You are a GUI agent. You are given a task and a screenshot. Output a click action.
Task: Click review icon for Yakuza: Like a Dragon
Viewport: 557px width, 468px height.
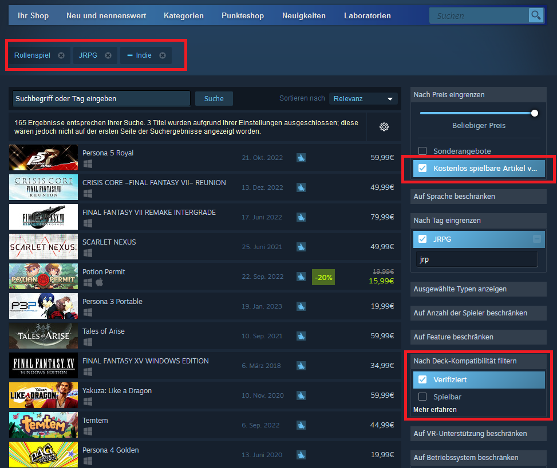(301, 395)
